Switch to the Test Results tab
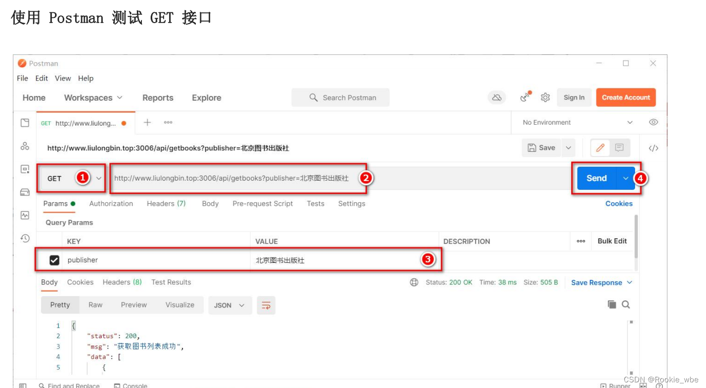The height and width of the screenshot is (388, 706). [171, 282]
